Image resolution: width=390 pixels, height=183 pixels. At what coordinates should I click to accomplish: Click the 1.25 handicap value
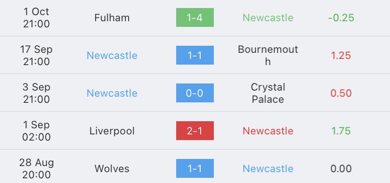tap(341, 55)
